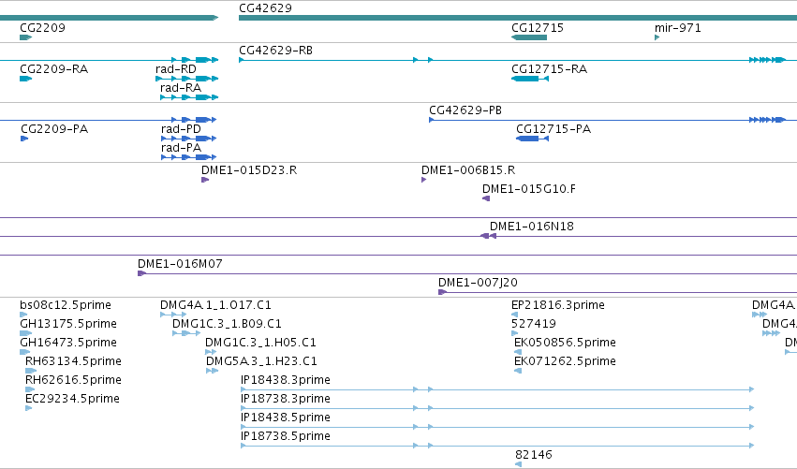Select the bs08c12.5prime label
The image size is (797, 469).
click(x=66, y=305)
